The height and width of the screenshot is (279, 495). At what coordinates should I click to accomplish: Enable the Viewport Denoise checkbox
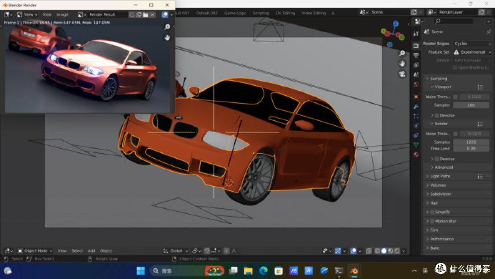pyautogui.click(x=437, y=115)
